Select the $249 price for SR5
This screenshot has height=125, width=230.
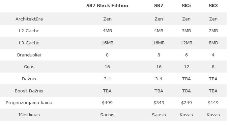186,103
